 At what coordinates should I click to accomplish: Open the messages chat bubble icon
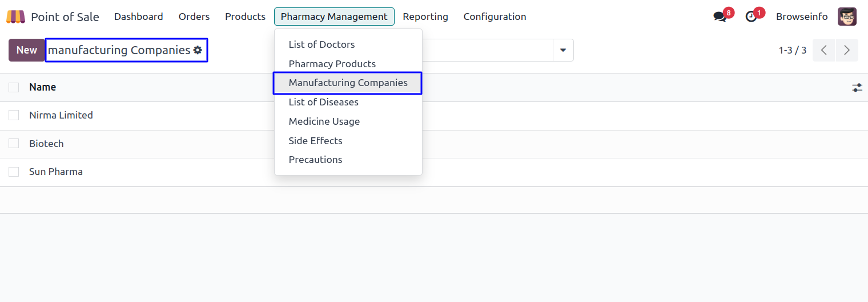click(720, 17)
